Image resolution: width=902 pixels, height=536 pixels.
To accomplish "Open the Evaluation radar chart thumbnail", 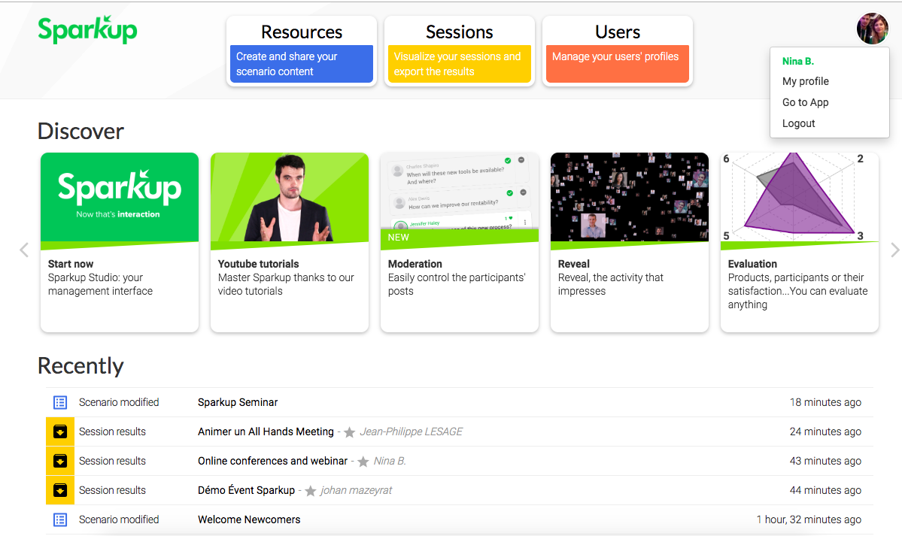I will pos(800,198).
